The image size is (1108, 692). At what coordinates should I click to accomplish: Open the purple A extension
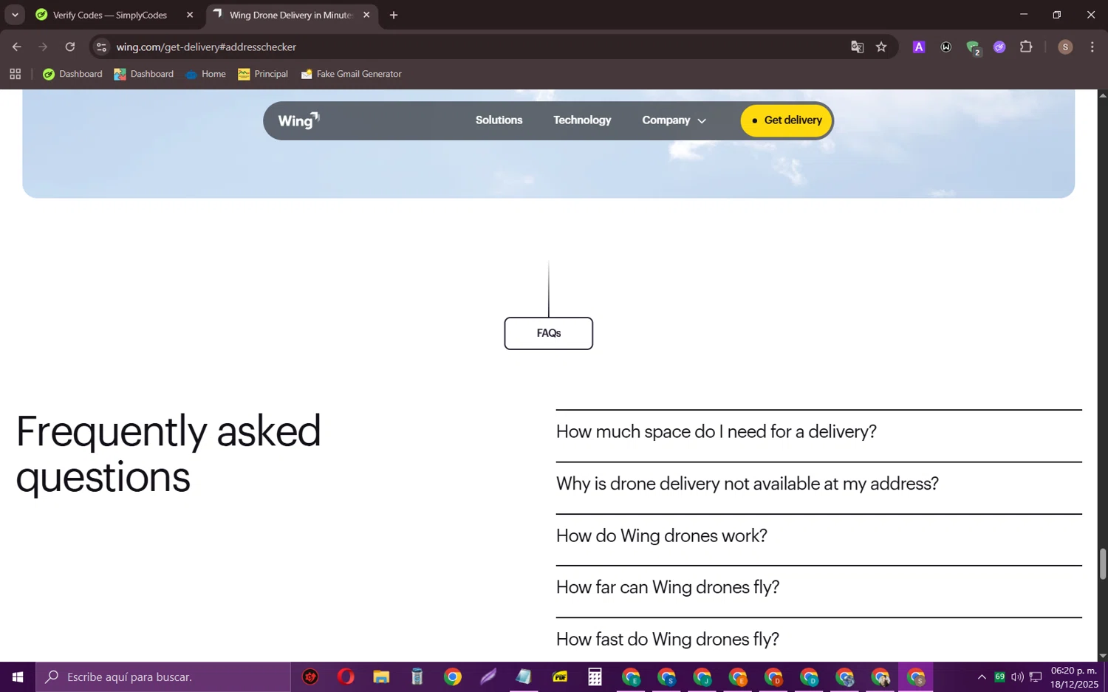919,47
